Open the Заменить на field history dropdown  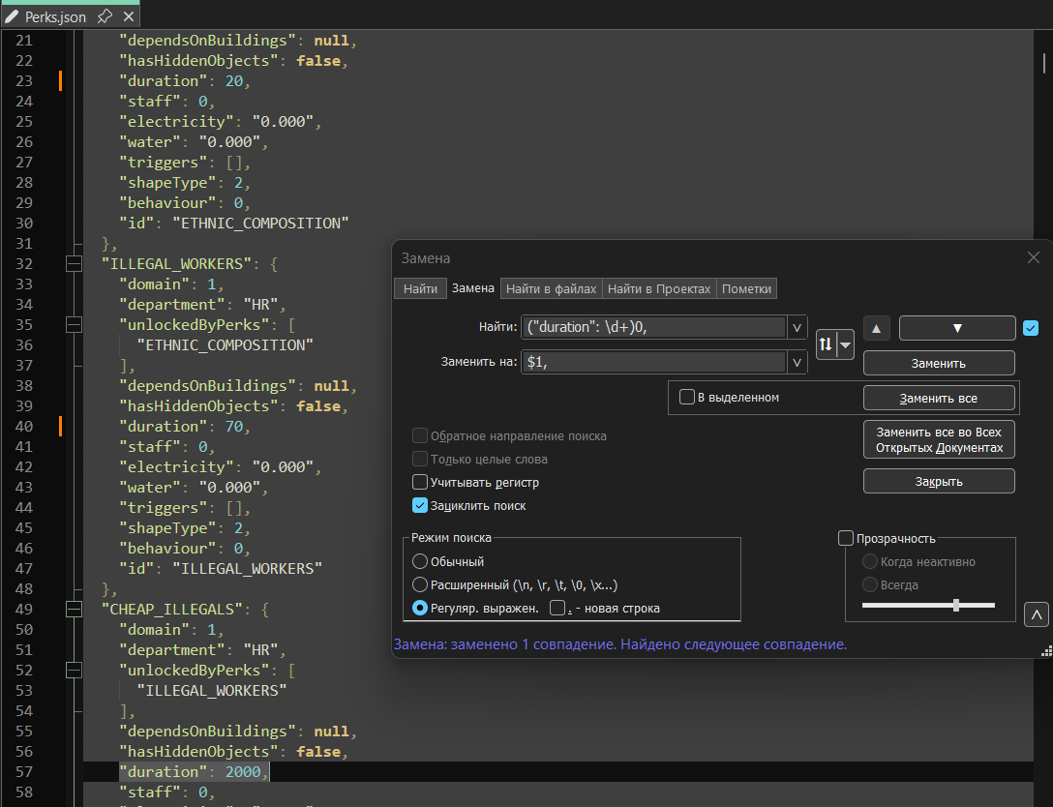pos(797,363)
